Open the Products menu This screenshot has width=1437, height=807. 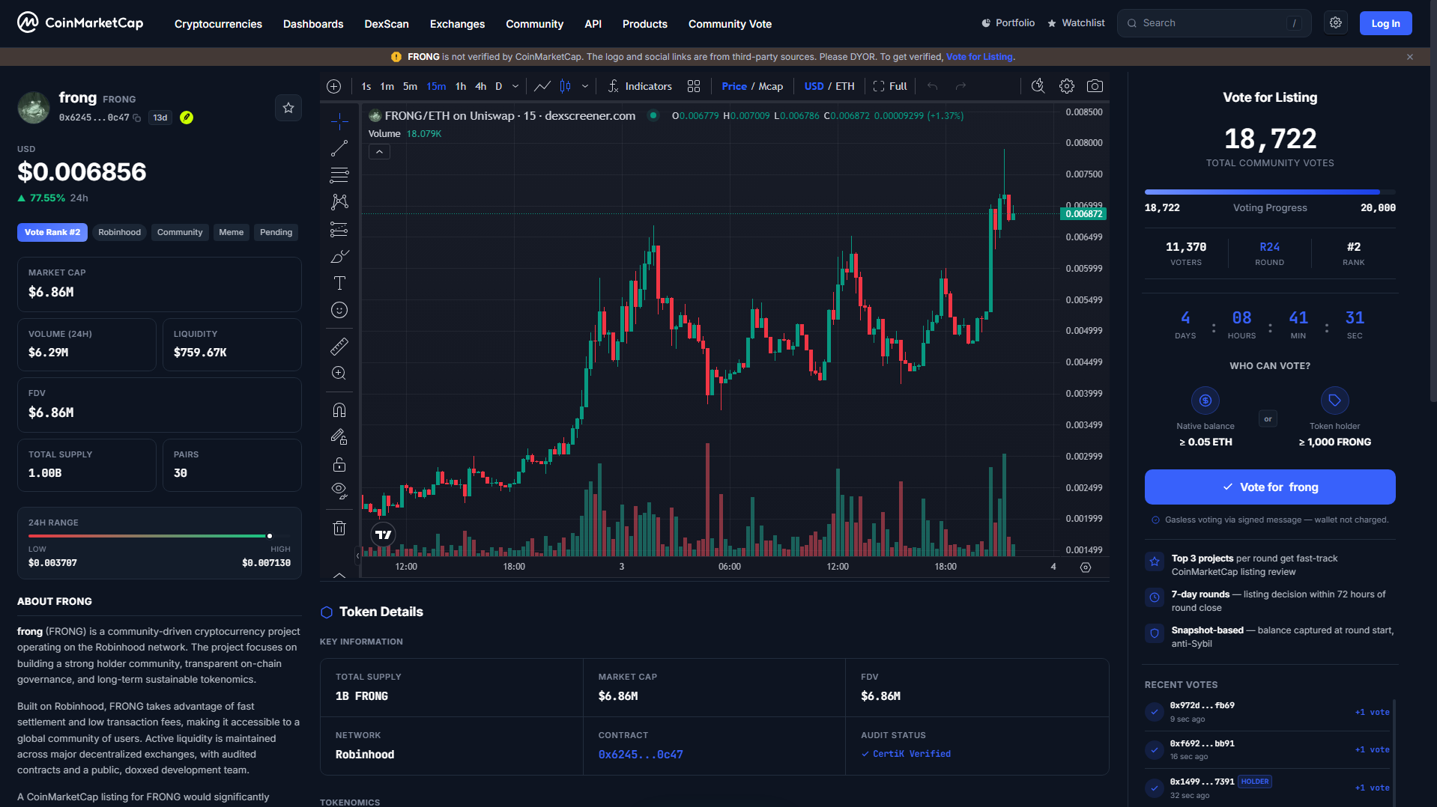tap(644, 24)
